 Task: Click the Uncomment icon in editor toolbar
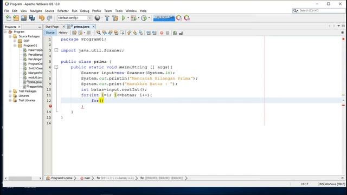pyautogui.click(x=181, y=32)
